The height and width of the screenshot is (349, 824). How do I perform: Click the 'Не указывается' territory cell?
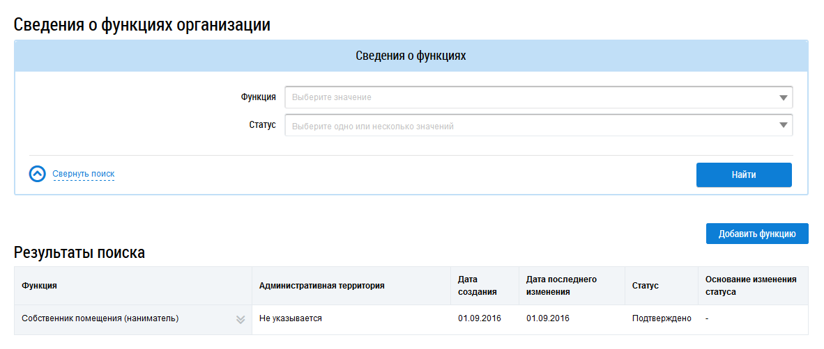coord(290,318)
